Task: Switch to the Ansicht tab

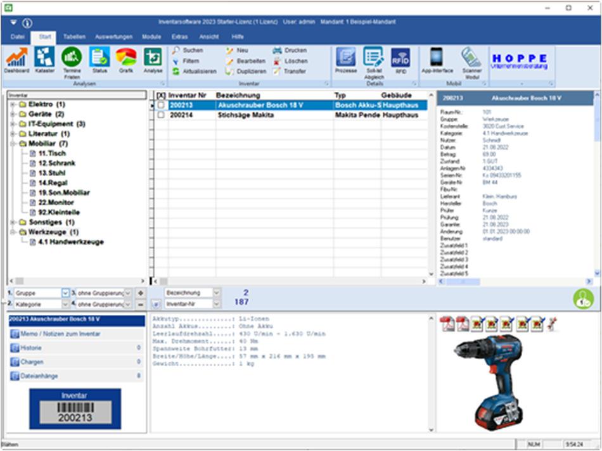Action: [209, 37]
